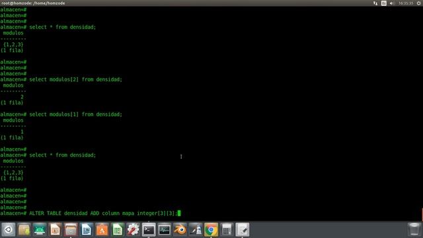423x238 pixels.
Task: Click the result value 2
Action: click(x=22, y=97)
